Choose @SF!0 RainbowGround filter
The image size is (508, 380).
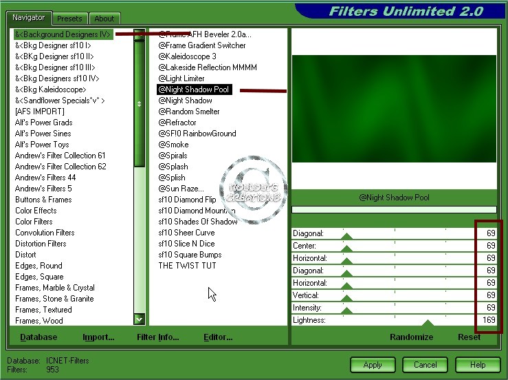197,134
